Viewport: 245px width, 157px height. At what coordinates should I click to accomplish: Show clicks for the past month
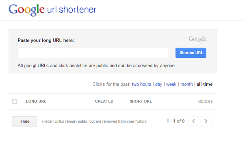pos(186,84)
